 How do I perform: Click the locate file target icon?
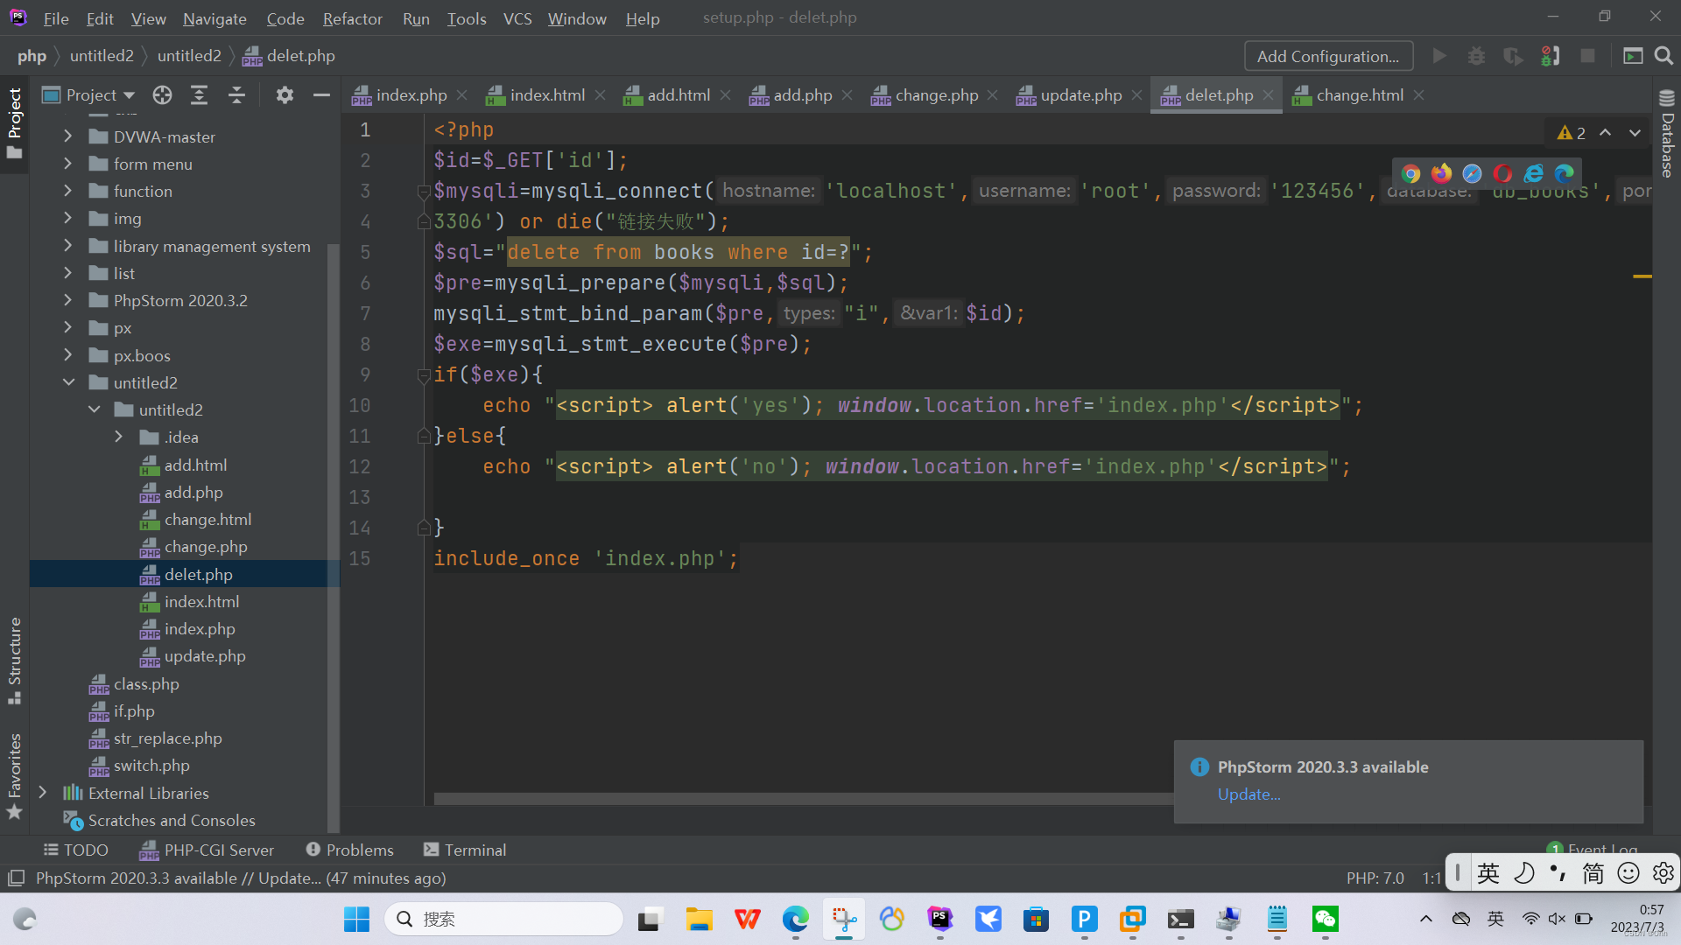click(162, 95)
